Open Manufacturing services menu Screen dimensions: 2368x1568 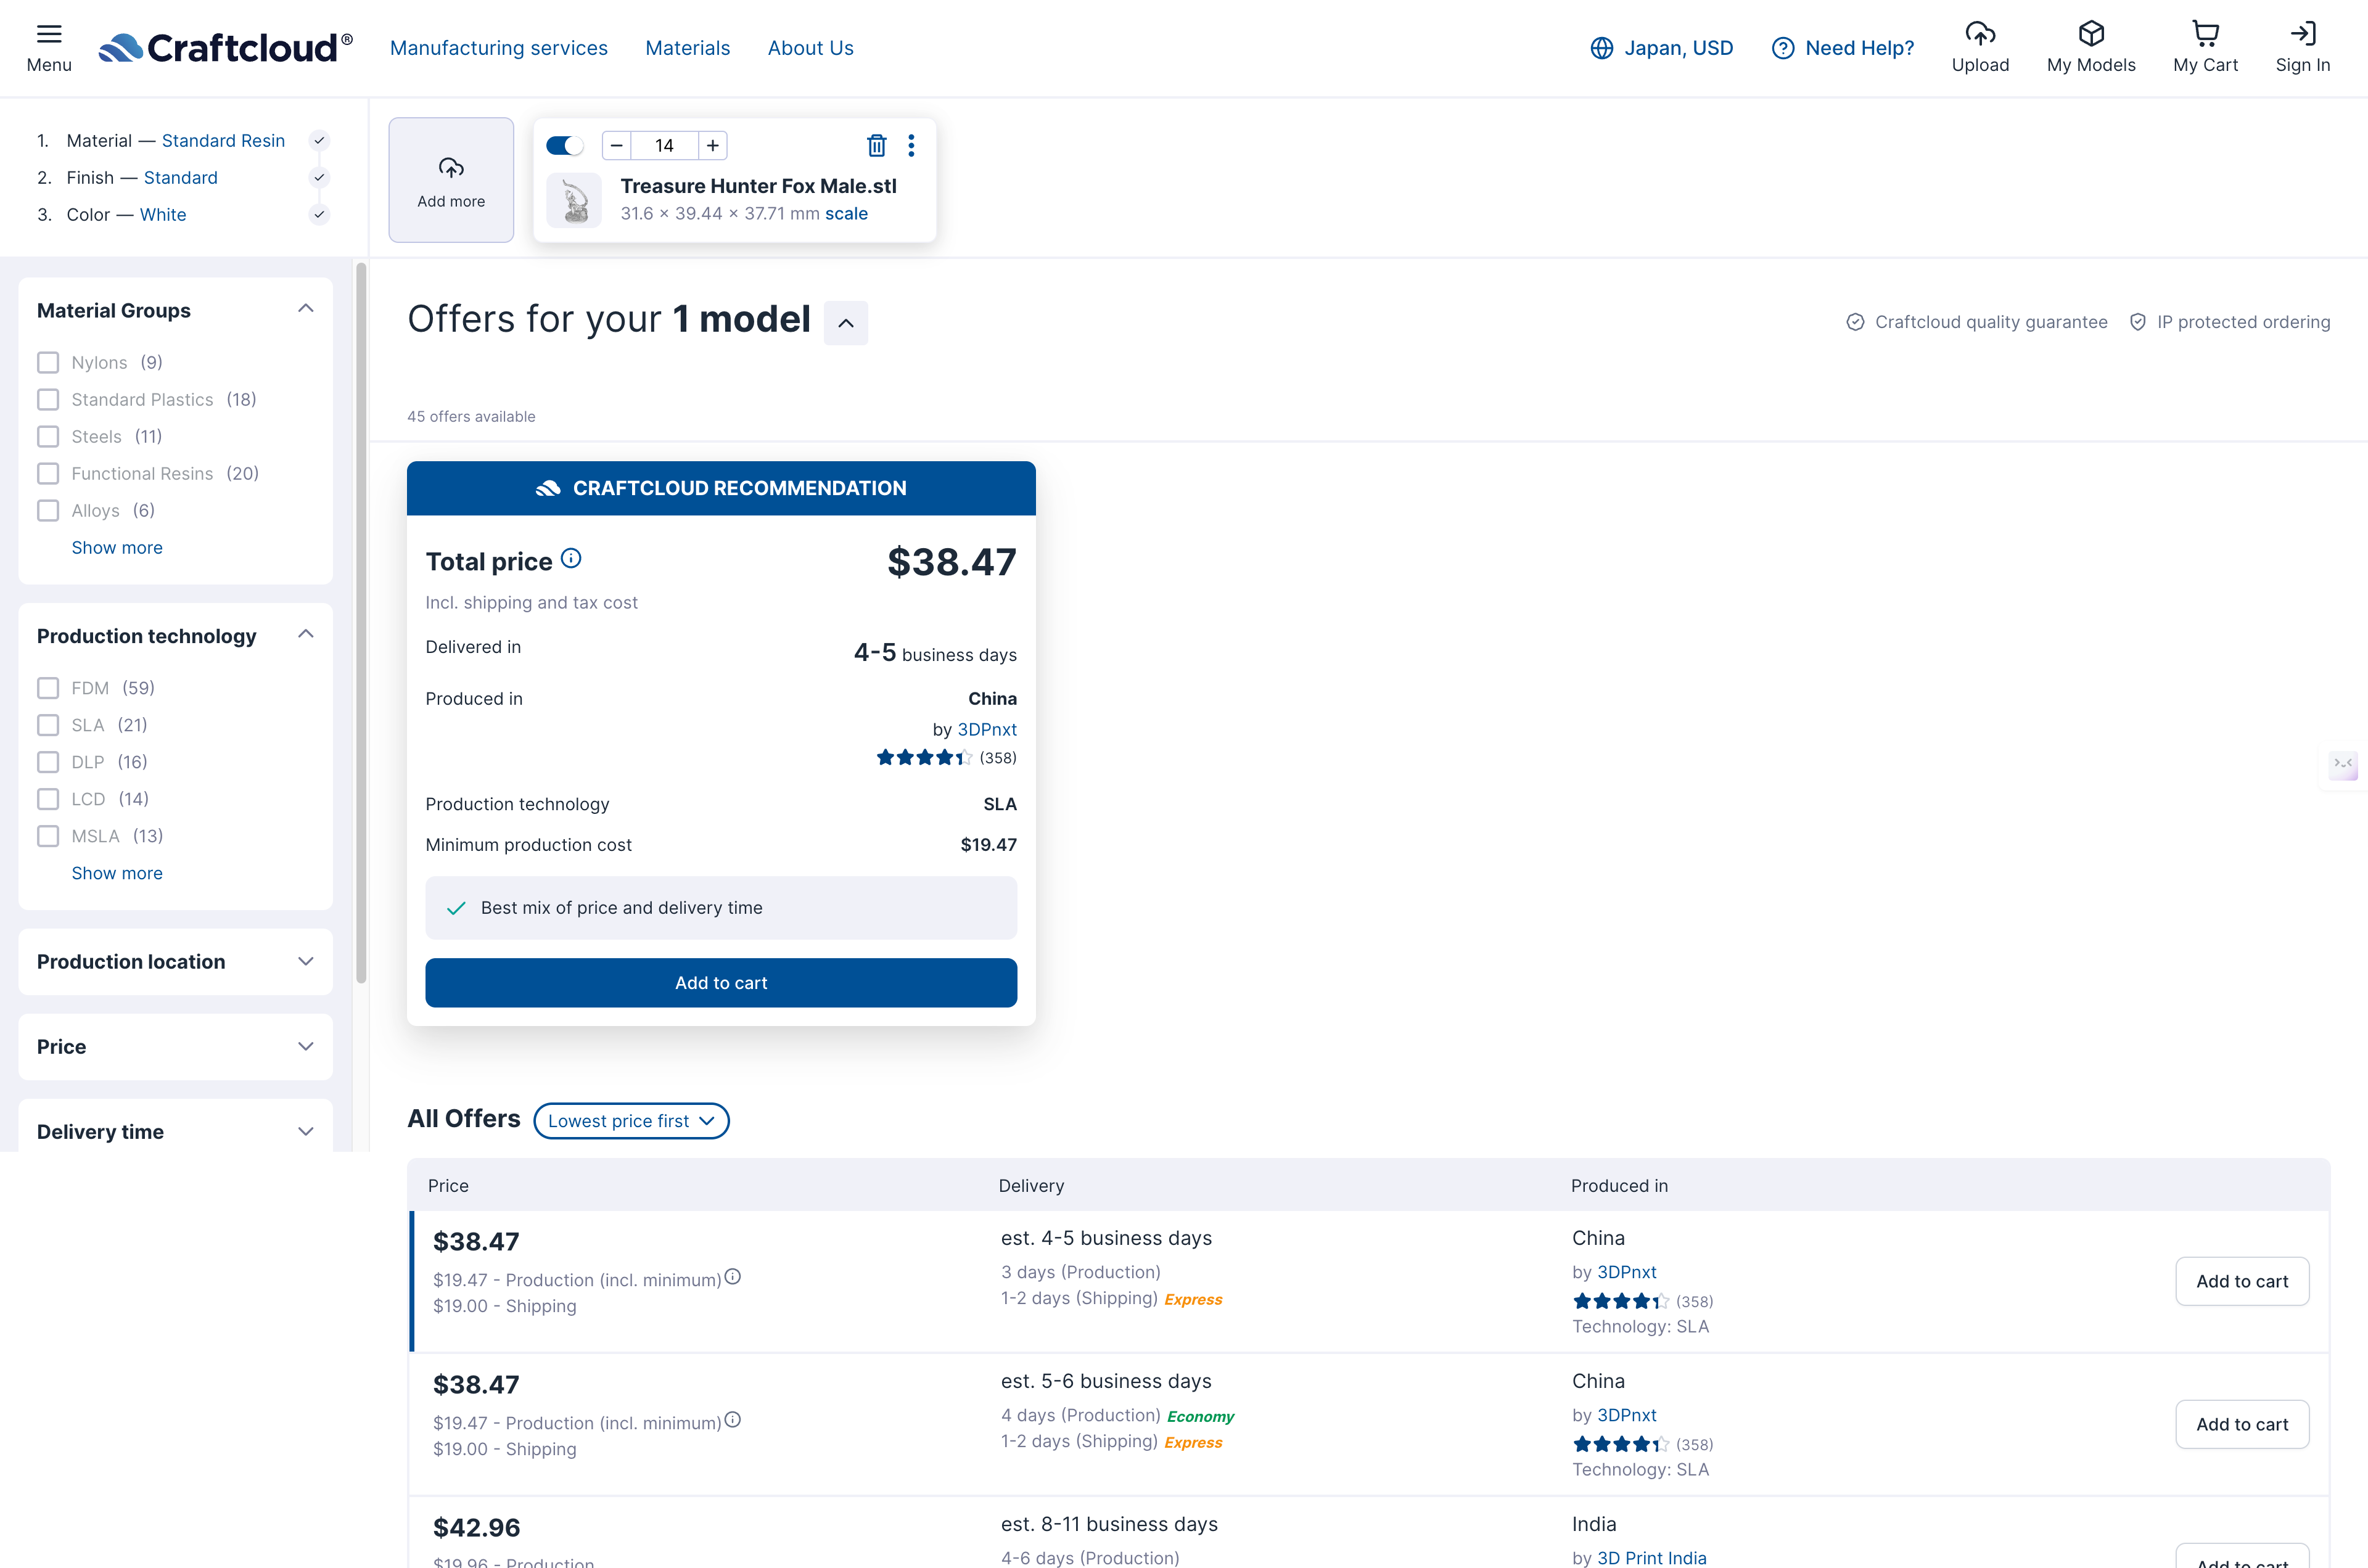(498, 48)
